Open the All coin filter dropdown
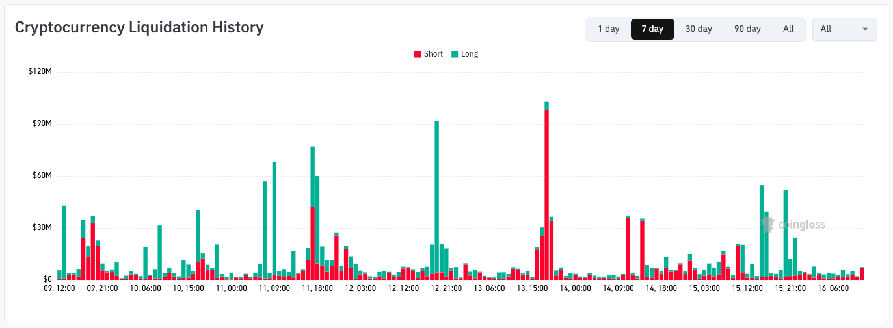Viewport: 893px width, 328px height. [844, 29]
